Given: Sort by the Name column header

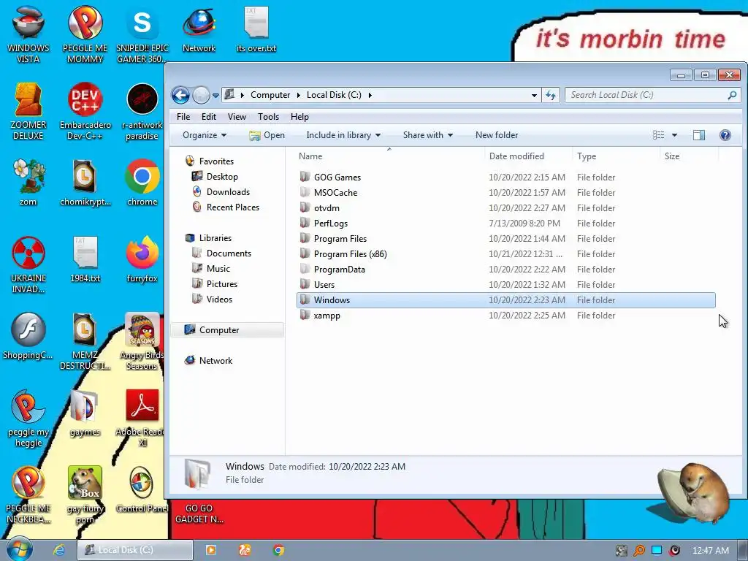Looking at the screenshot, I should (x=389, y=156).
